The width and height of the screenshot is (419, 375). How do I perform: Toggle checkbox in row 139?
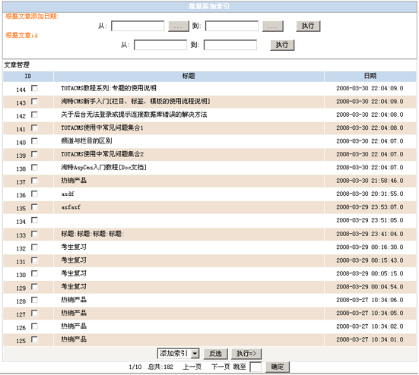34,154
